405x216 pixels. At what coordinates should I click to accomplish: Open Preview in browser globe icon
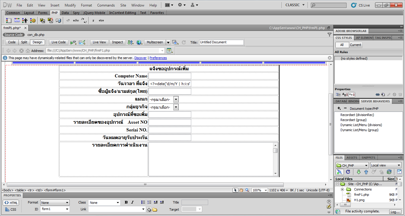point(140,42)
